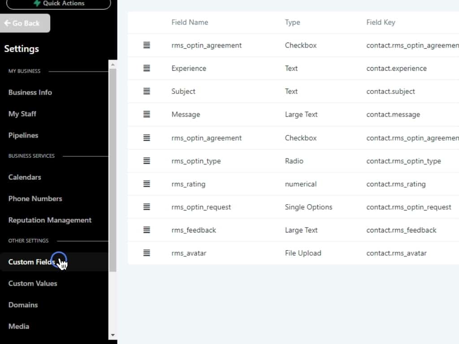
Task: Click the reorder icon beside rms_feedback
Action: (x=147, y=230)
